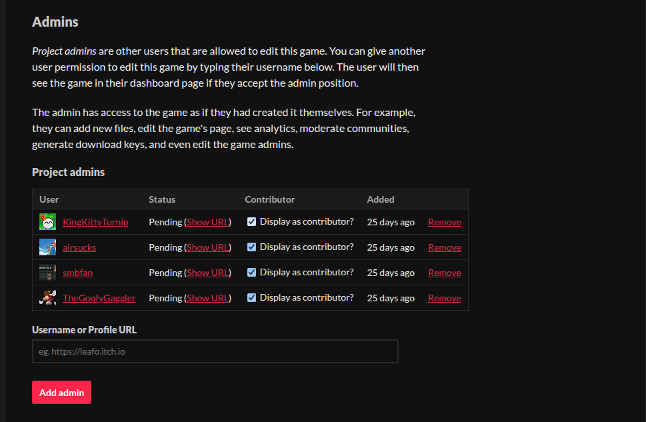Open the airsucks username link
Screen dimensions: 646x422
pos(79,247)
